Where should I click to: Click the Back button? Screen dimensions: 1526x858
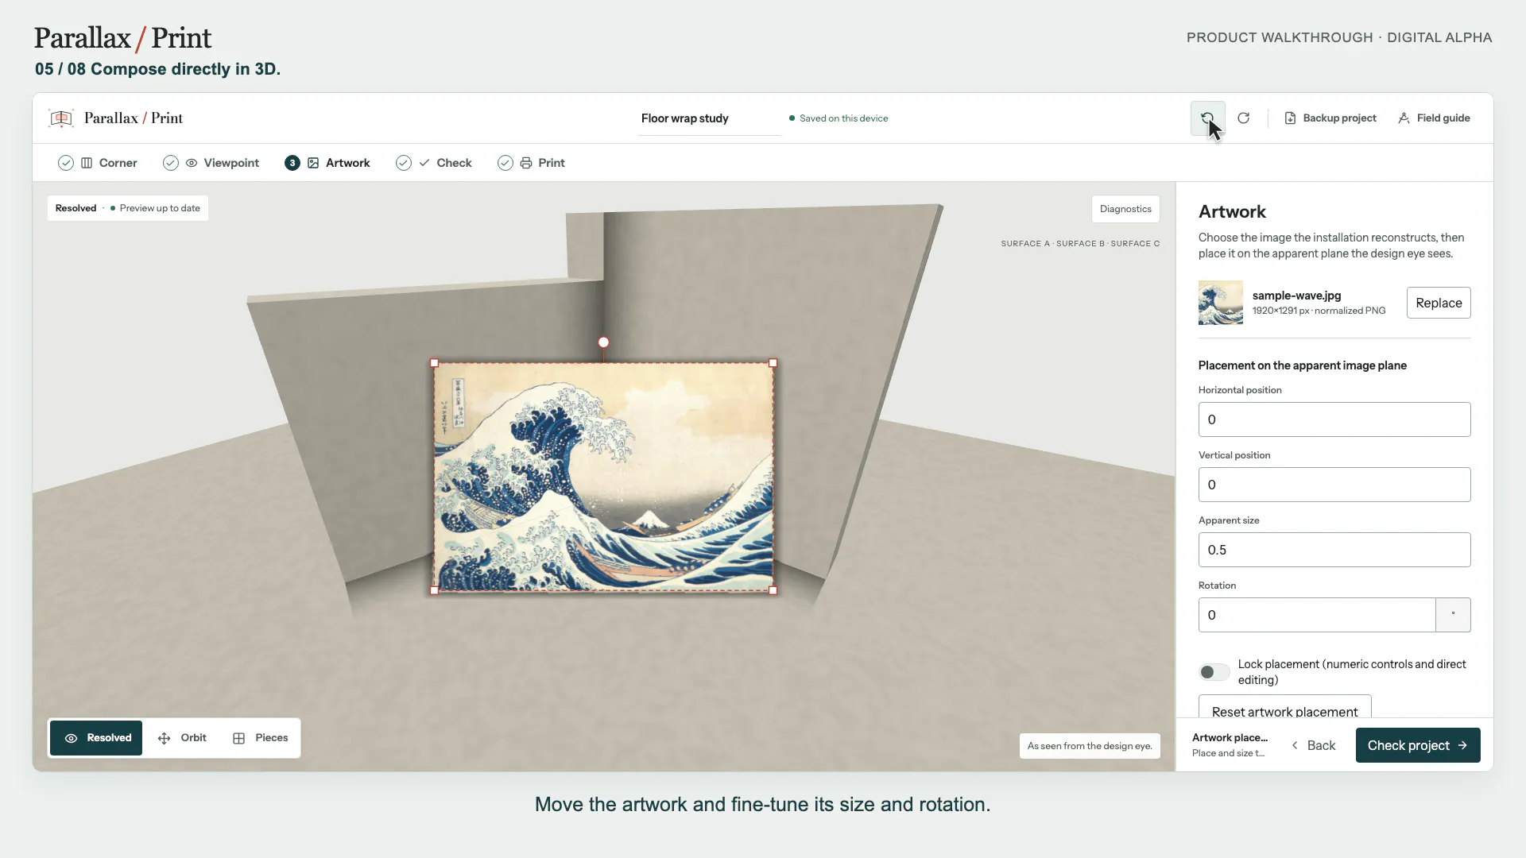point(1313,745)
